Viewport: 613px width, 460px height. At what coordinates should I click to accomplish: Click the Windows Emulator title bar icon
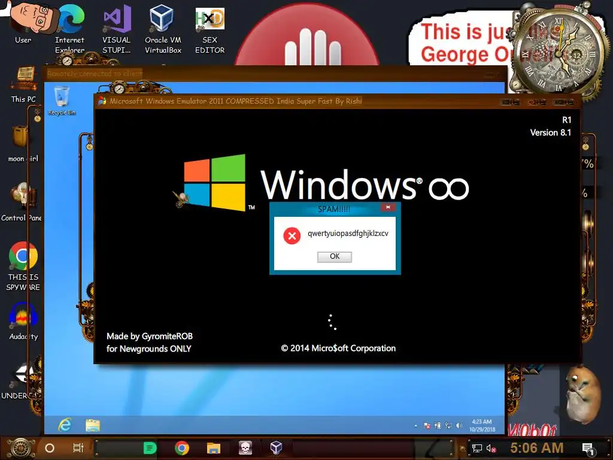(x=102, y=101)
